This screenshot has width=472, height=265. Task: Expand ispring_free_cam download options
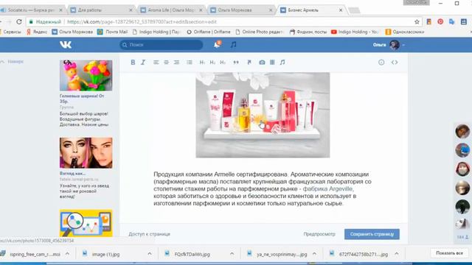pos(67,254)
